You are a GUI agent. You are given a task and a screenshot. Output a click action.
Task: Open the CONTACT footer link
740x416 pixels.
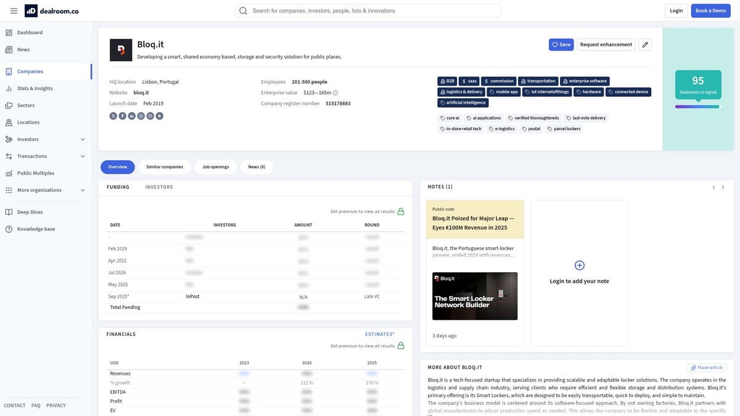(15, 406)
